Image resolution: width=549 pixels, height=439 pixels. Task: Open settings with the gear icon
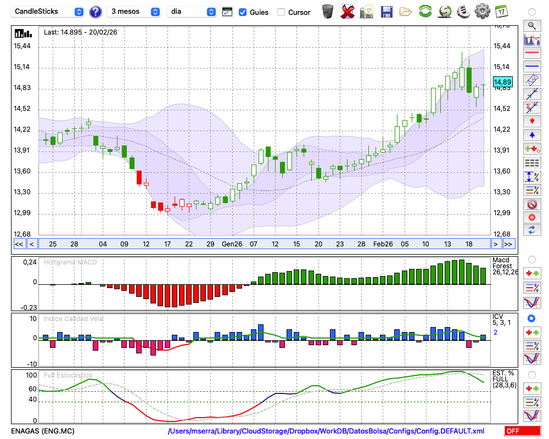point(482,11)
